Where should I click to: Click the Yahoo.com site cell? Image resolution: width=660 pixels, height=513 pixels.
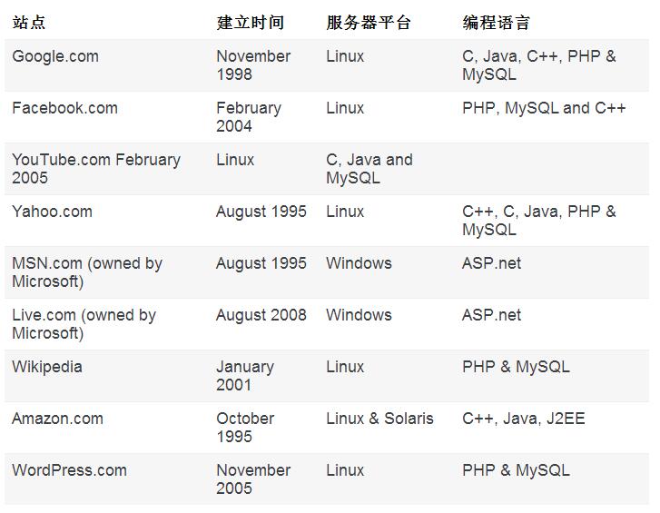(52, 212)
